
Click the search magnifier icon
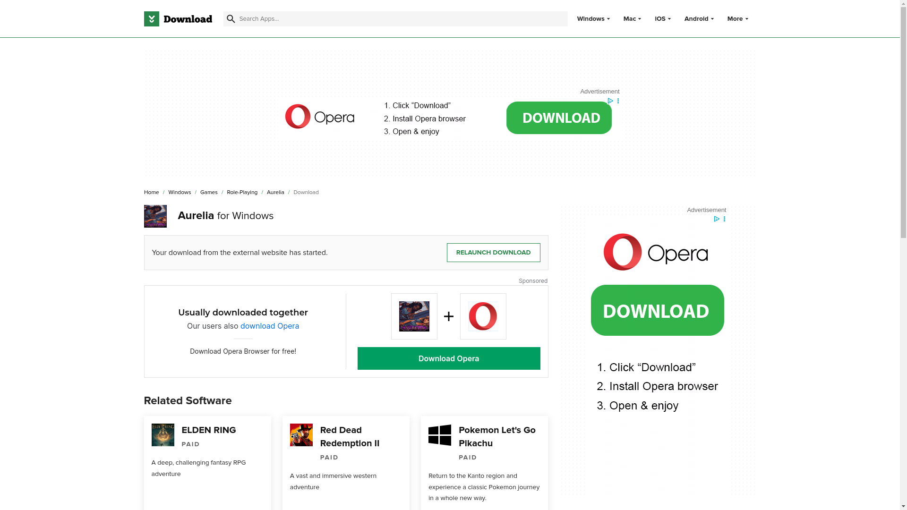[231, 19]
